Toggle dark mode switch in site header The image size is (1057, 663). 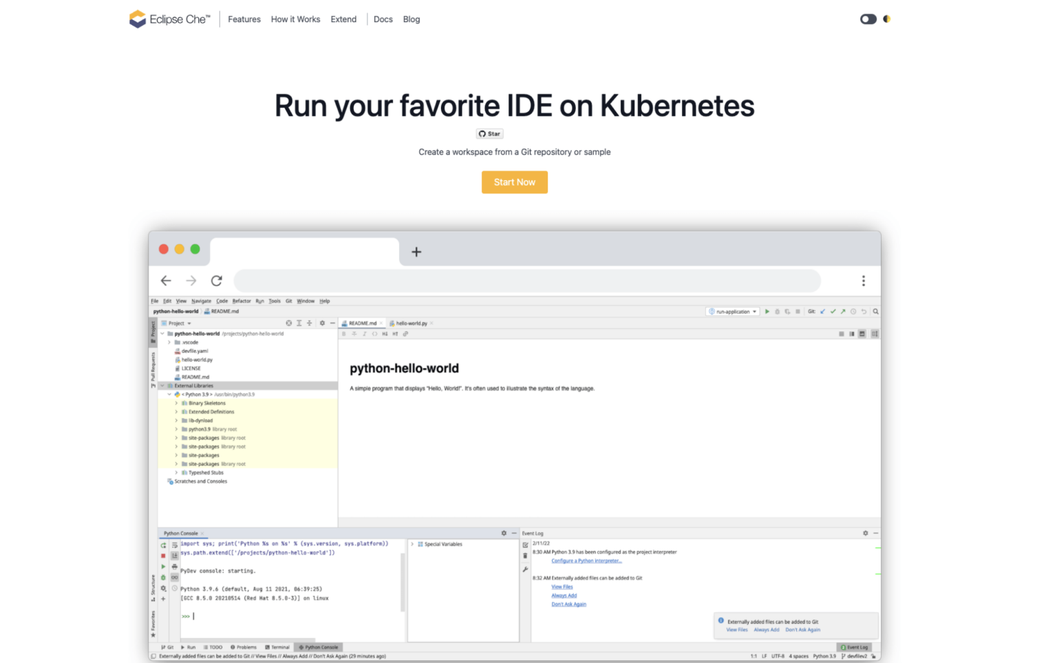868,19
